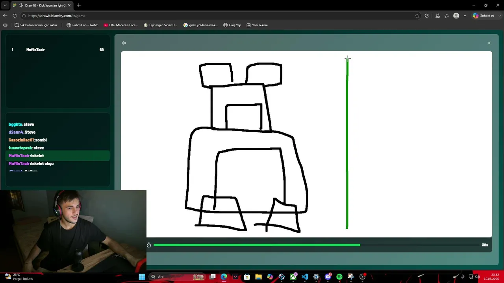Viewport: 504px width, 283px height.
Task: Open the clock and date showing 23:52
Action: 491,277
